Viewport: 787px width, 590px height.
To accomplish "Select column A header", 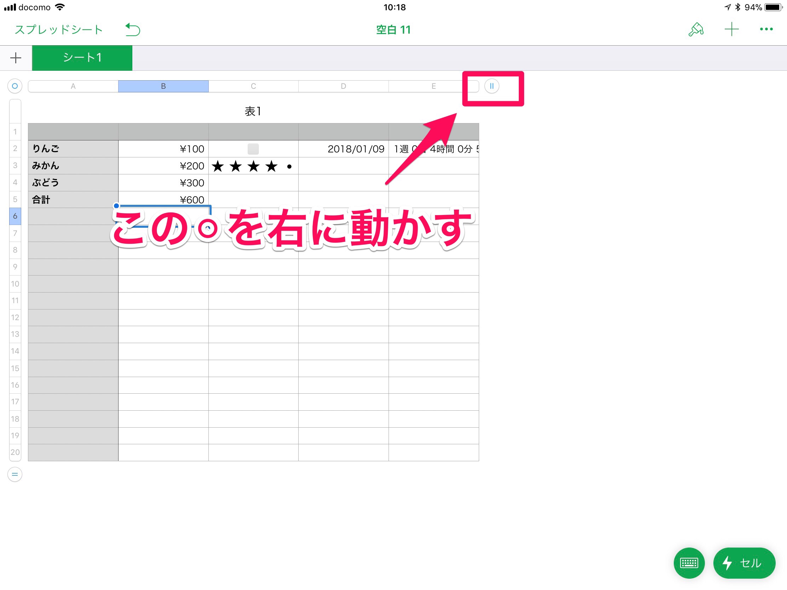I will pos(73,86).
